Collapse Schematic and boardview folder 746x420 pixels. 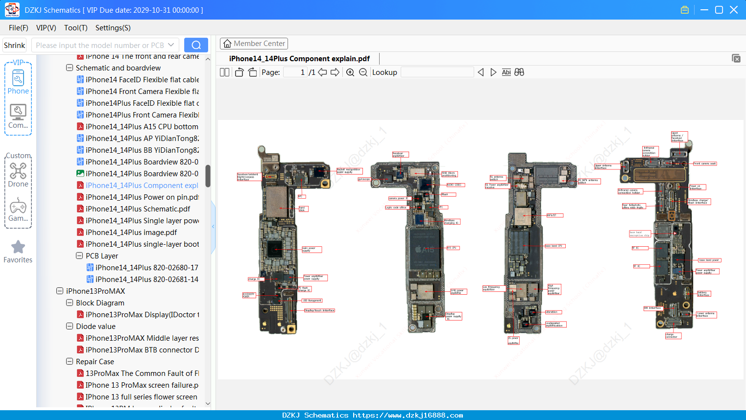pos(70,68)
